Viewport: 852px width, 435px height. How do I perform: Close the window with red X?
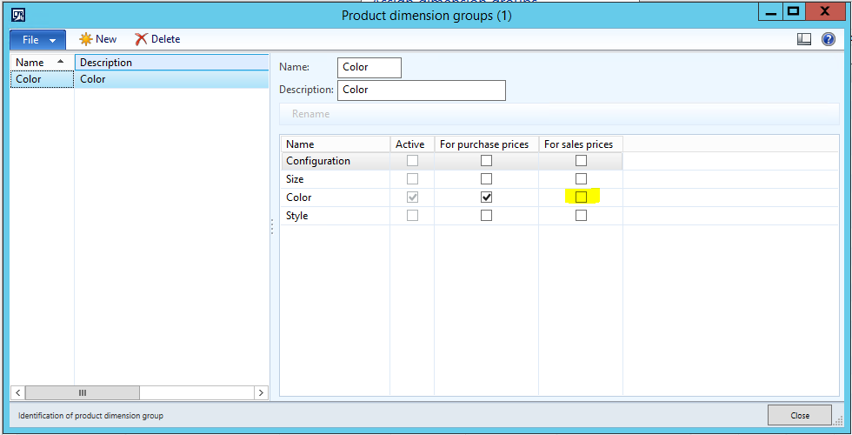coord(825,10)
